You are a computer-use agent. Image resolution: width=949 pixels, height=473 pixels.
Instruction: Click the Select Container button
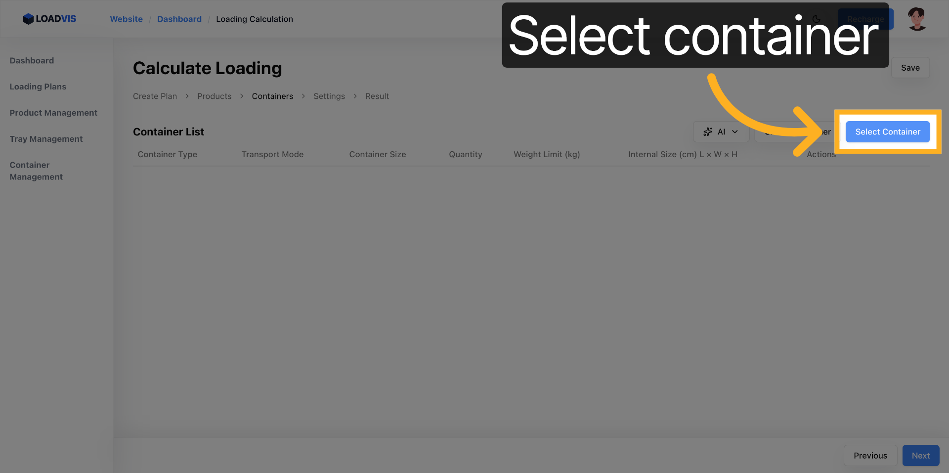888,131
